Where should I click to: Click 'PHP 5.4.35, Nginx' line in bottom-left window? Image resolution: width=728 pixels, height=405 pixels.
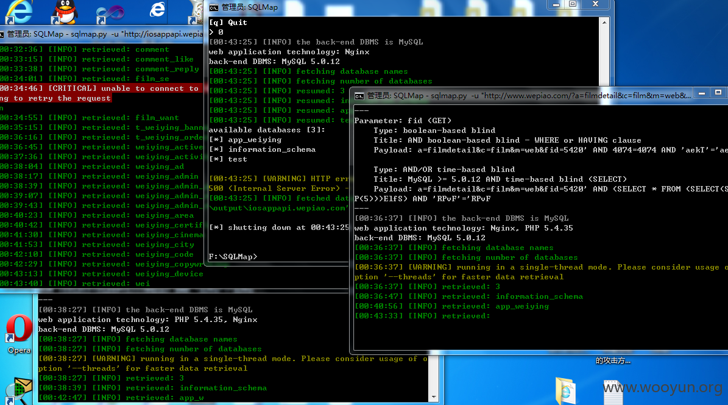(x=147, y=320)
